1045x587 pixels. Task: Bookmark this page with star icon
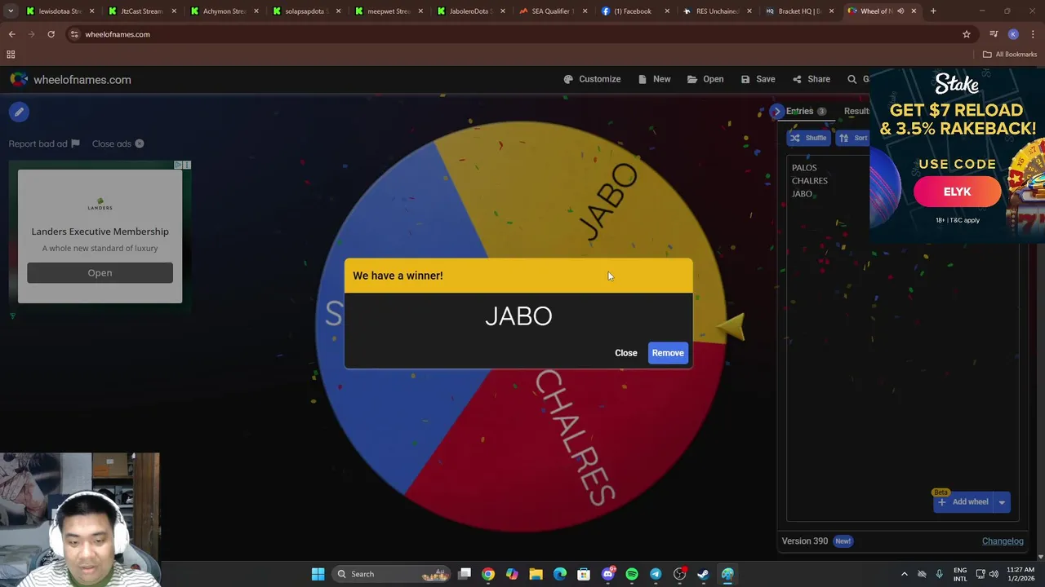pyautogui.click(x=967, y=34)
